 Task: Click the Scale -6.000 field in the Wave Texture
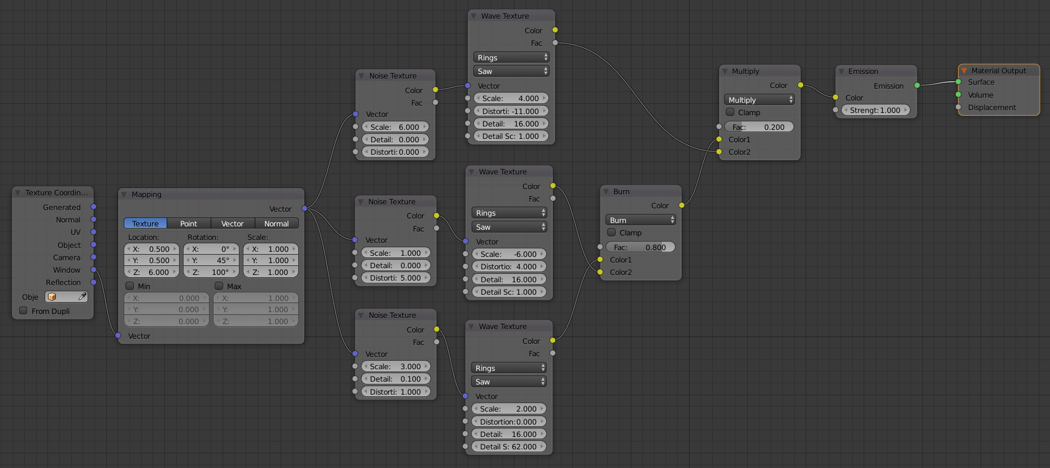(x=508, y=254)
